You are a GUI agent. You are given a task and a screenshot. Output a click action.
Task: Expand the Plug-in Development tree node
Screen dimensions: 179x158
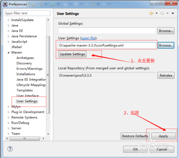(x=9, y=112)
